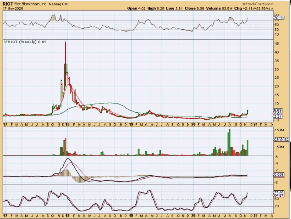The width and height of the screenshot is (291, 219).
Task: Click the MACD histogram peak near early 2018
Action: click(66, 173)
